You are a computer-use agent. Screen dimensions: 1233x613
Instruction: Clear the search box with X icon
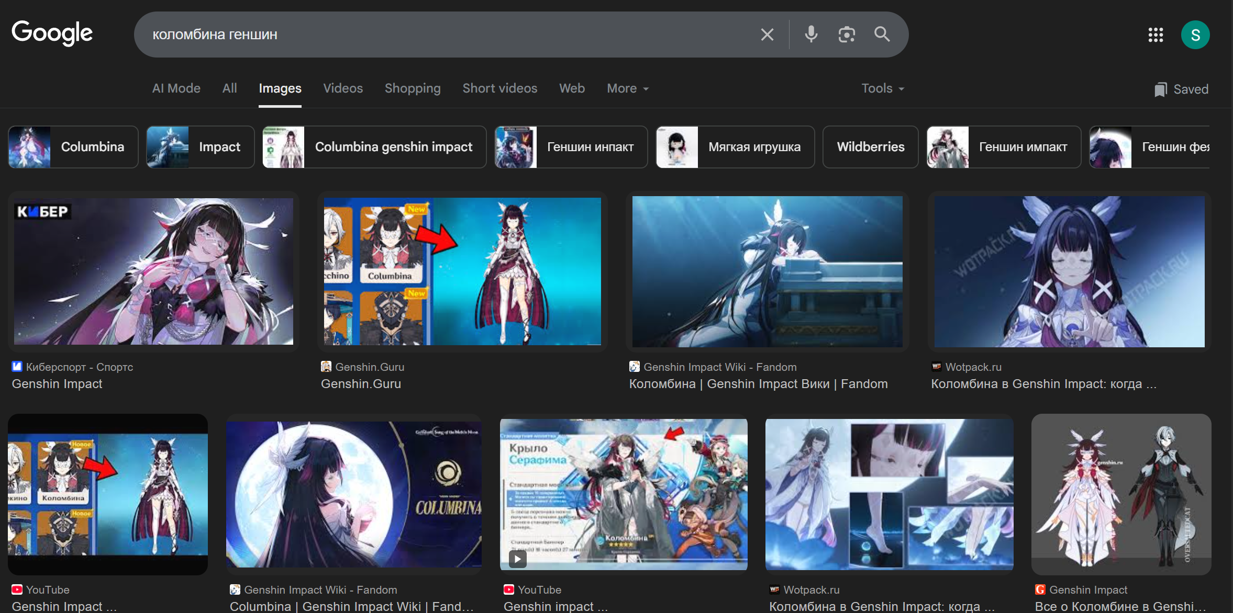(767, 35)
